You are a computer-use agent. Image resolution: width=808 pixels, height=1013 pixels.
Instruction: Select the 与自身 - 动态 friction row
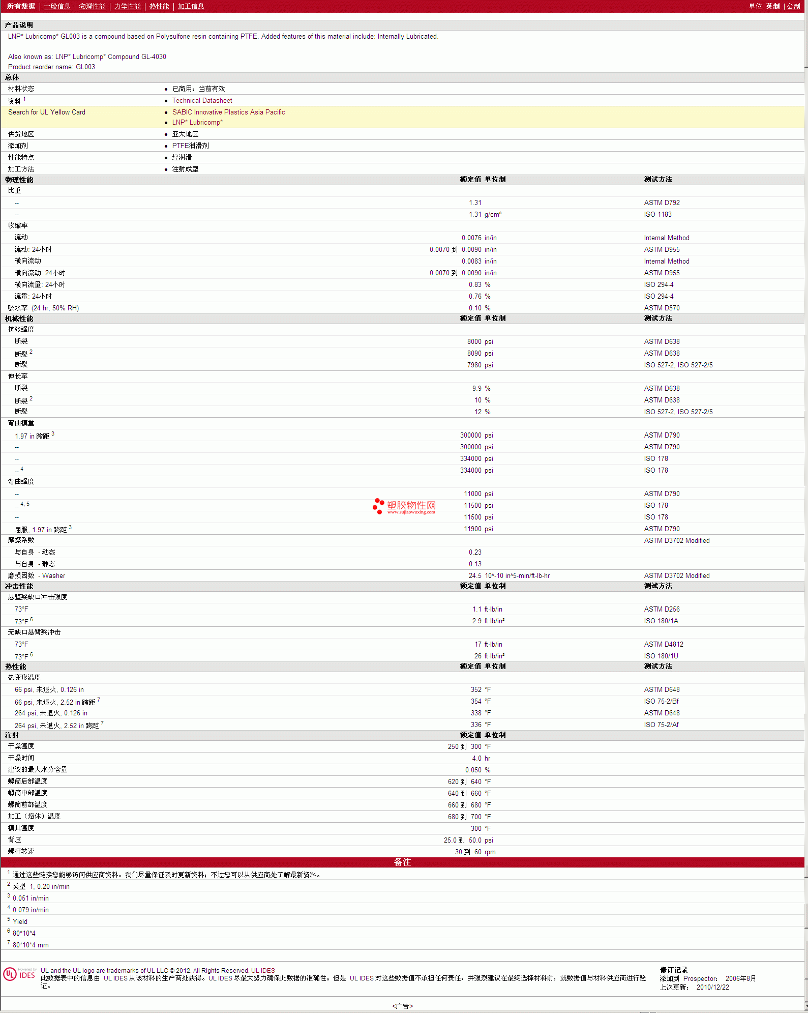click(402, 552)
